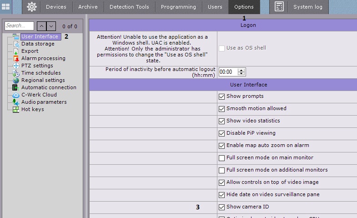Click the Regional settings globe icon
Screen dimensions: 357x218
coord(16,80)
